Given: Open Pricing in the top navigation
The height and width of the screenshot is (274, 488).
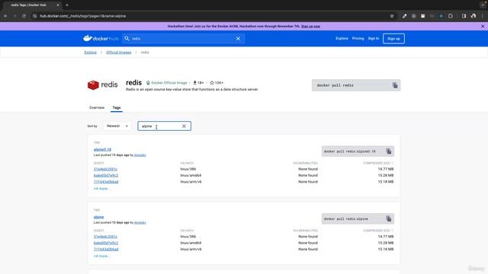Looking at the screenshot, I should coord(358,39).
